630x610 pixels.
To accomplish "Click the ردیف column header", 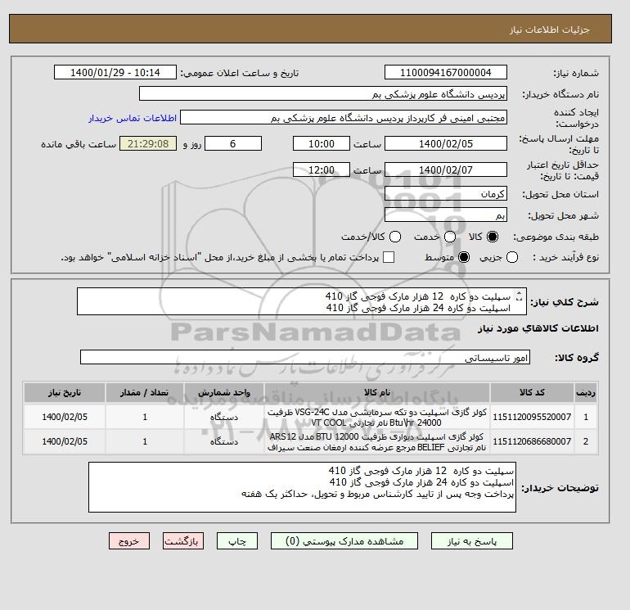I will [x=586, y=392].
